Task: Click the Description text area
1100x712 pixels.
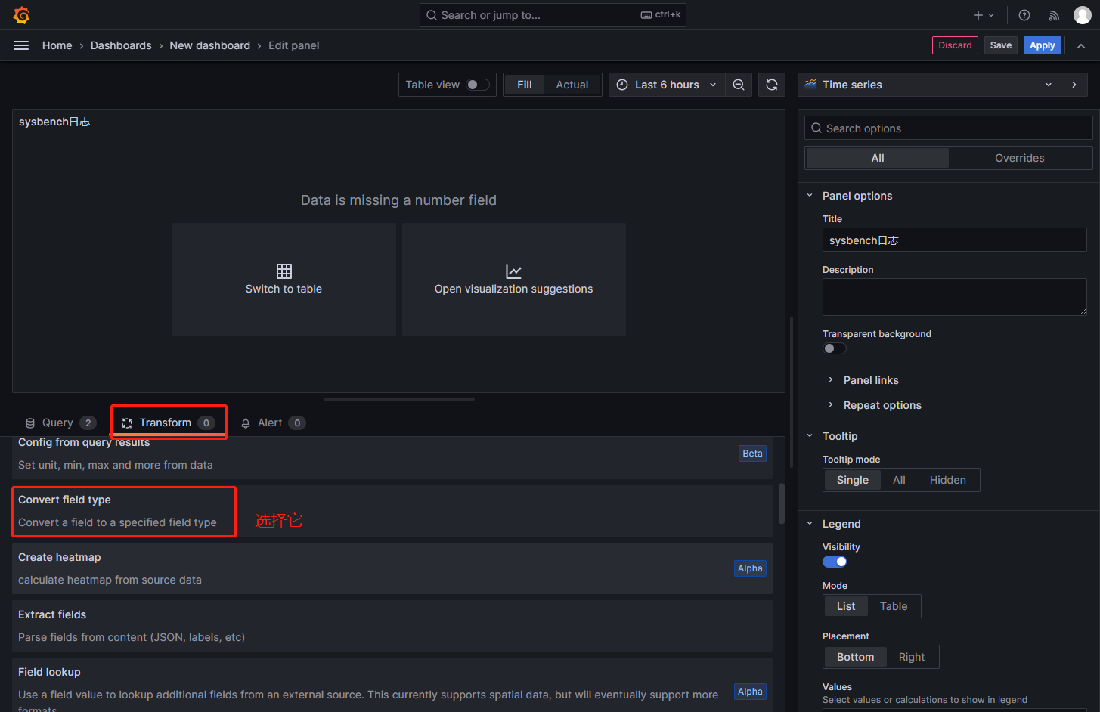Action: click(x=955, y=297)
